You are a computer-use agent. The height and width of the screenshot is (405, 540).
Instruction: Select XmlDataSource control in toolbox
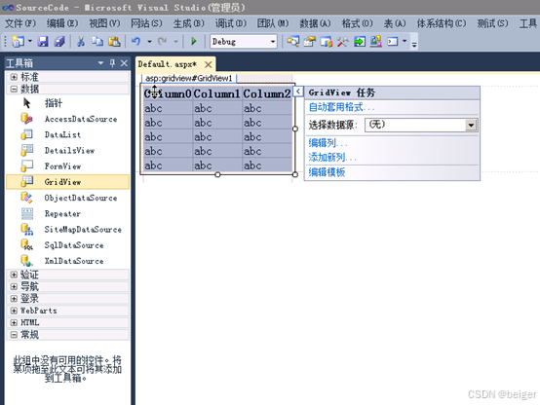pos(68,261)
